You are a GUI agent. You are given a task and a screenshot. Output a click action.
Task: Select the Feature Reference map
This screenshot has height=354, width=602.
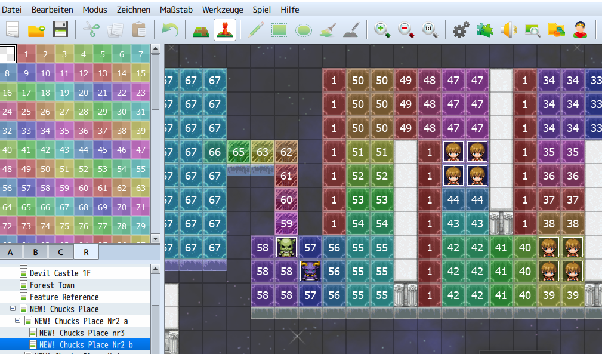64,297
